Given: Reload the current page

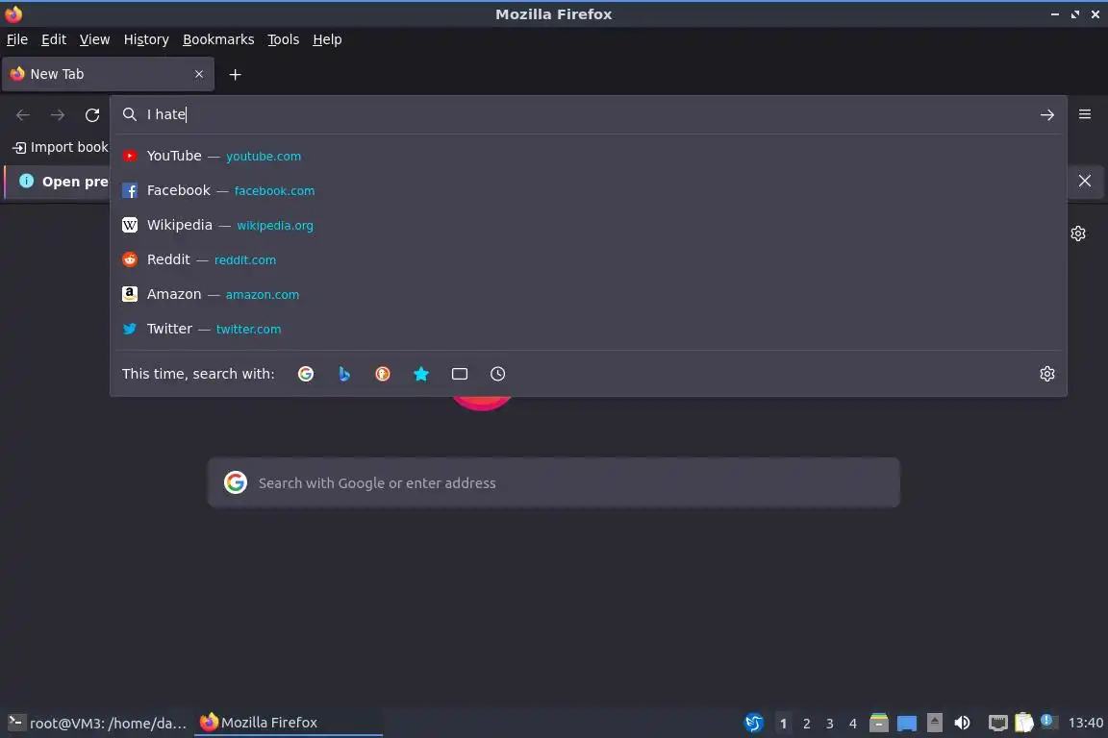Looking at the screenshot, I should (x=92, y=114).
